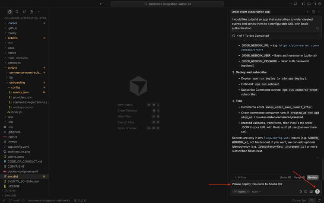Open the Source Control view
The image size is (324, 203).
(x=24, y=12)
